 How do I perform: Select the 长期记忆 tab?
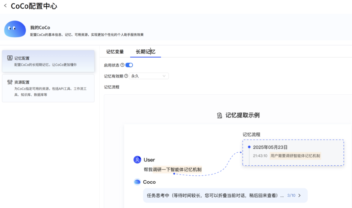145,51
